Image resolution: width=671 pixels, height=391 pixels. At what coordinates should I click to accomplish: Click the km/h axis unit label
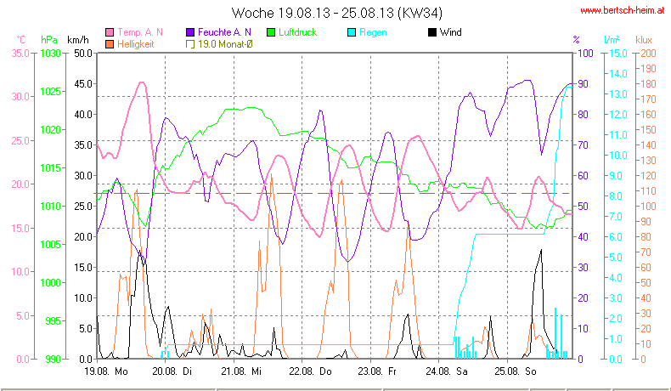point(78,40)
